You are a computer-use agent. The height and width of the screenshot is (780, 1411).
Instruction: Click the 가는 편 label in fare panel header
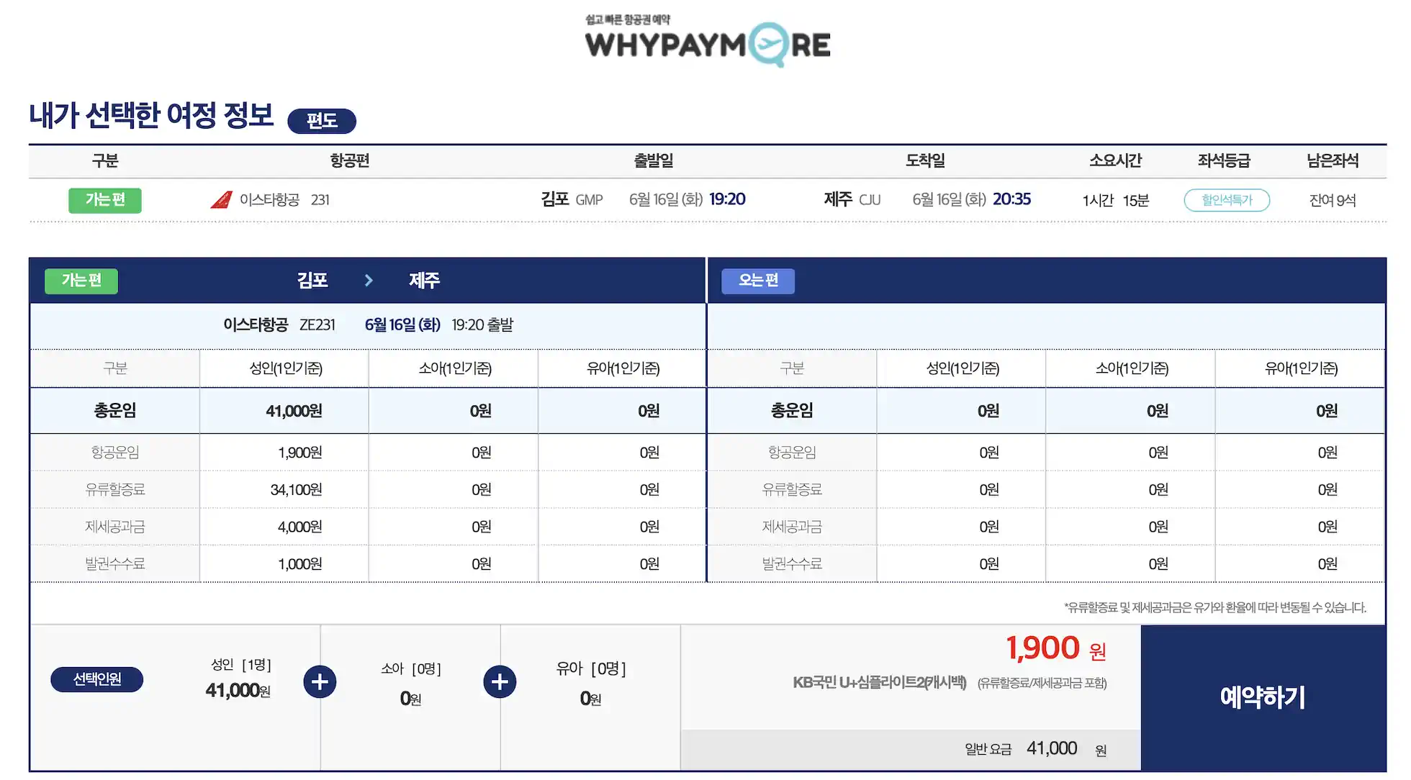click(81, 281)
